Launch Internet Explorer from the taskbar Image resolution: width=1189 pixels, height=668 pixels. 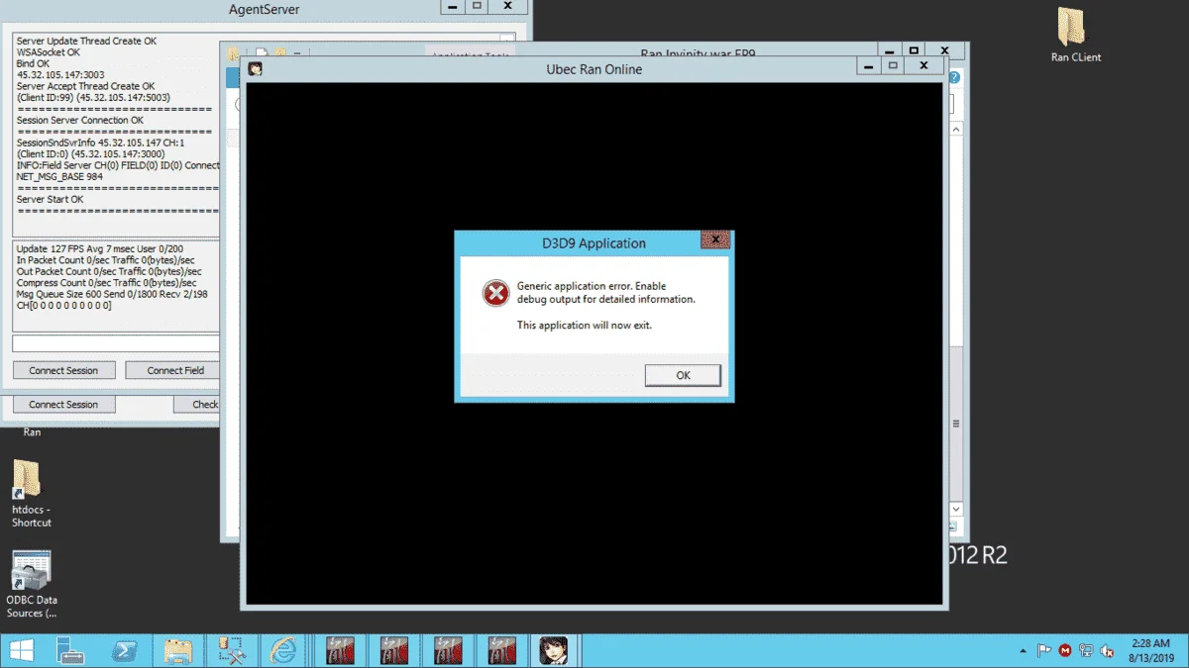tap(285, 650)
